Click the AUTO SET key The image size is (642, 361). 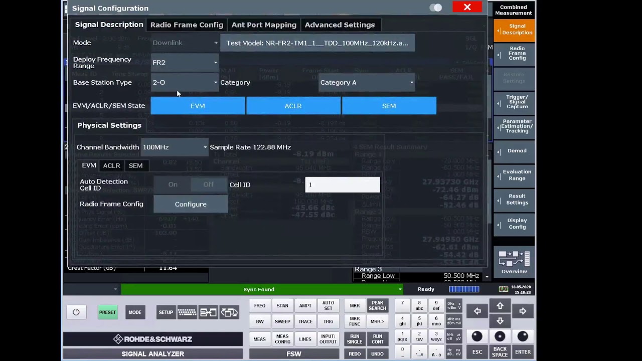[x=328, y=305]
